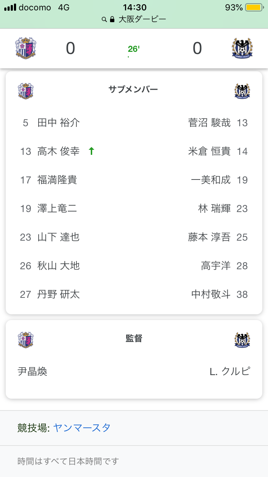Open player 藤本 淳吾
This screenshot has height=477, width=268.
point(209,237)
